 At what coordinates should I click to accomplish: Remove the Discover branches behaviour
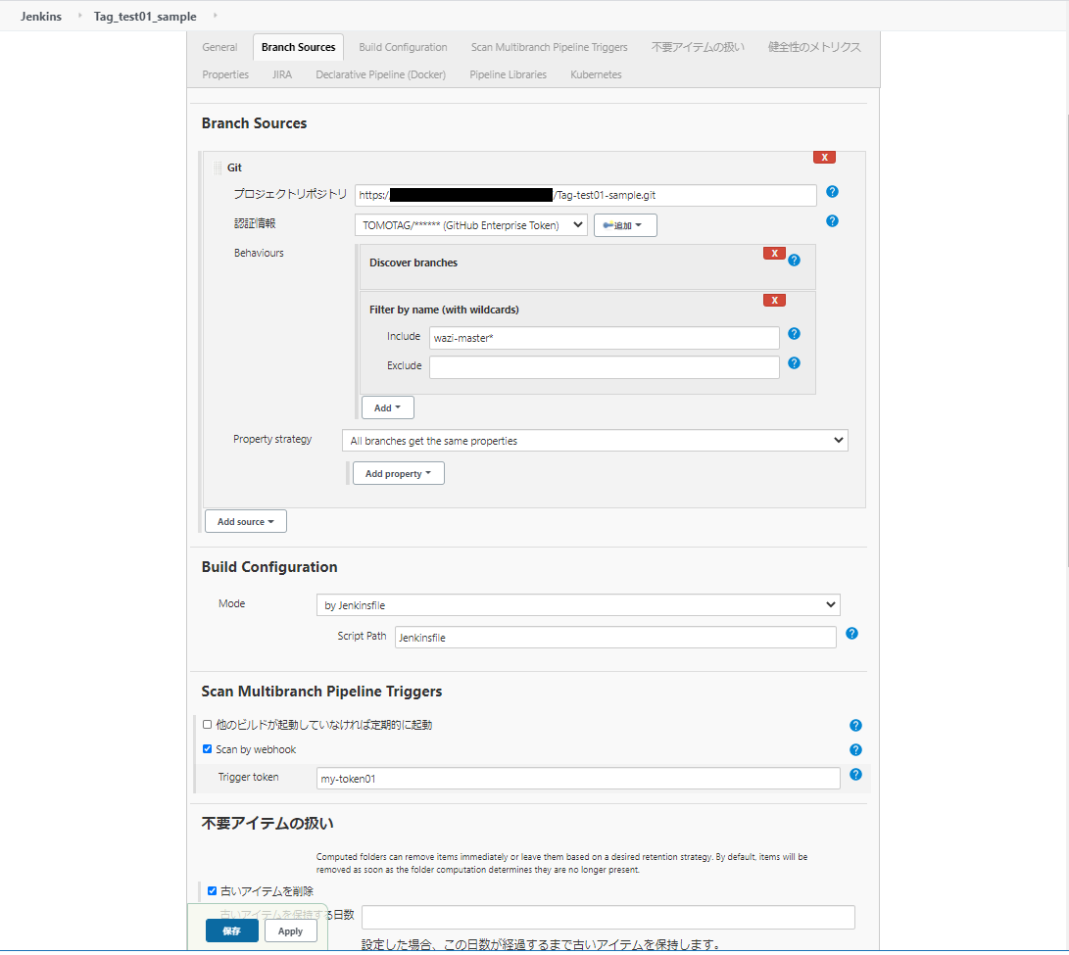pos(774,253)
